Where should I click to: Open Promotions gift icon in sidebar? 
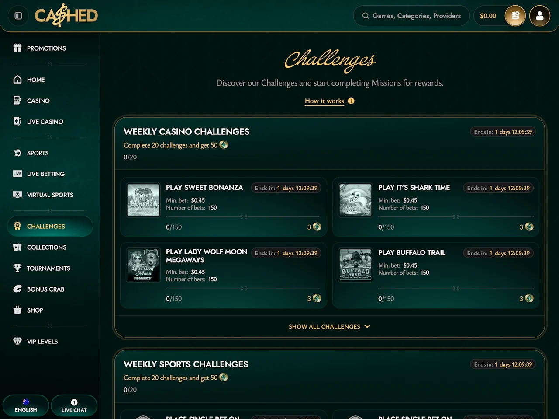pyautogui.click(x=17, y=48)
